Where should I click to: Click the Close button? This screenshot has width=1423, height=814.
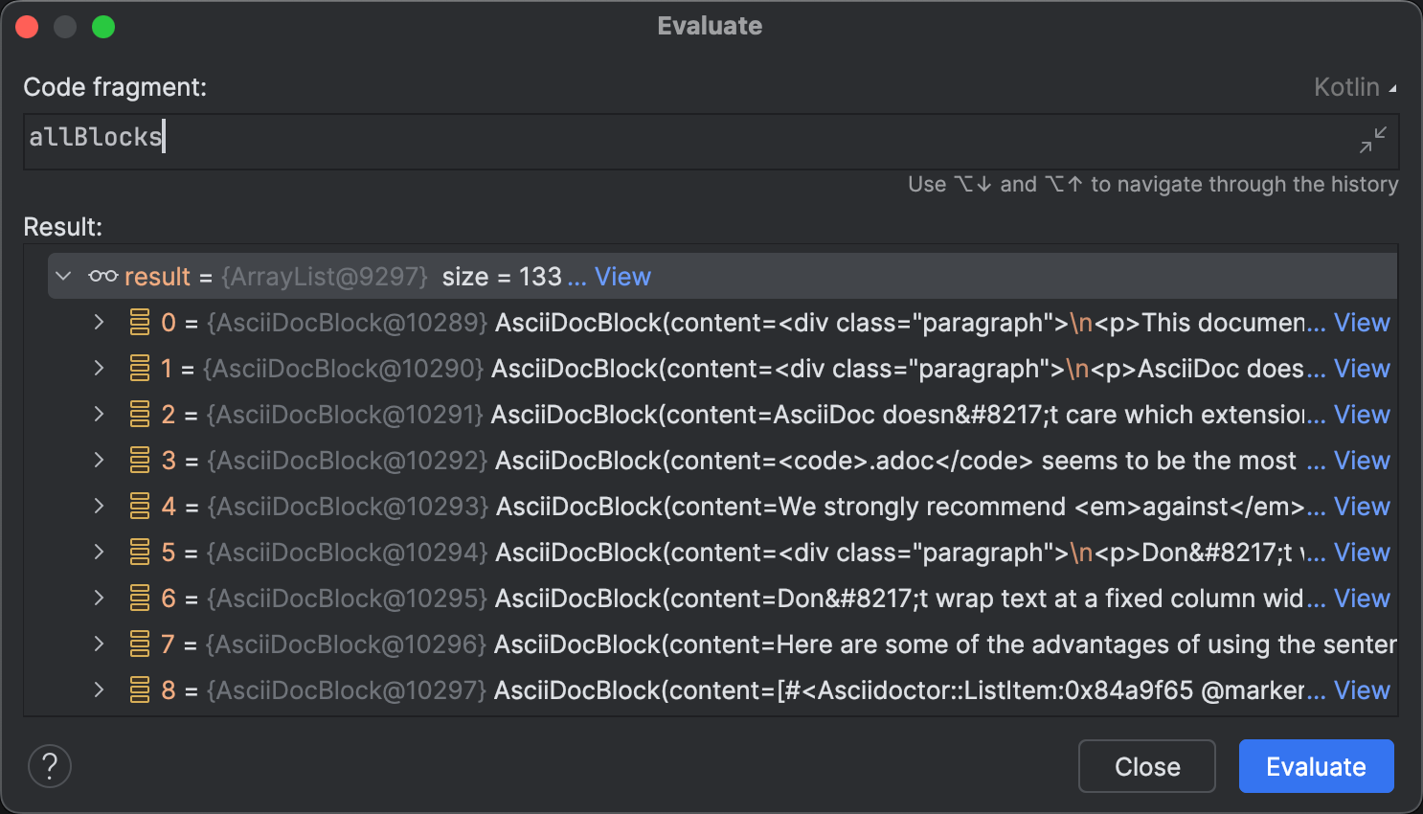(x=1147, y=766)
